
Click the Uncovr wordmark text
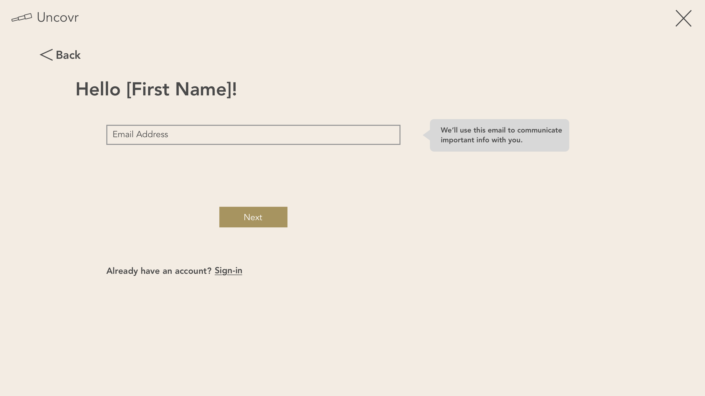(58, 18)
